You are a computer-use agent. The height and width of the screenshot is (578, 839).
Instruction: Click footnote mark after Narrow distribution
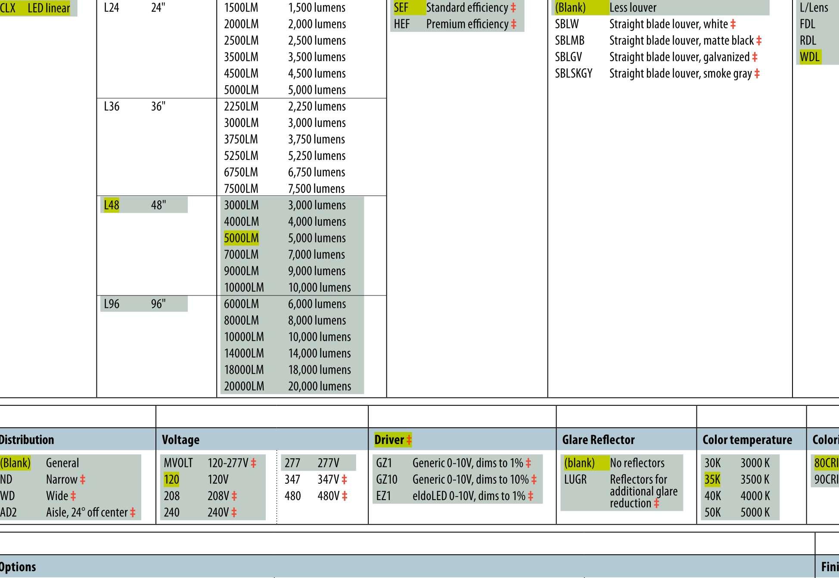pyautogui.click(x=83, y=479)
